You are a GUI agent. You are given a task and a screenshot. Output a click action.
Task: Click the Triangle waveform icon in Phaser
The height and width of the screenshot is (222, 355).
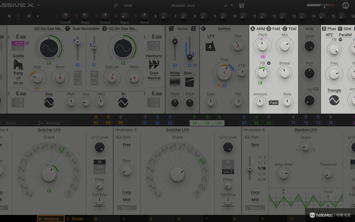[334, 100]
